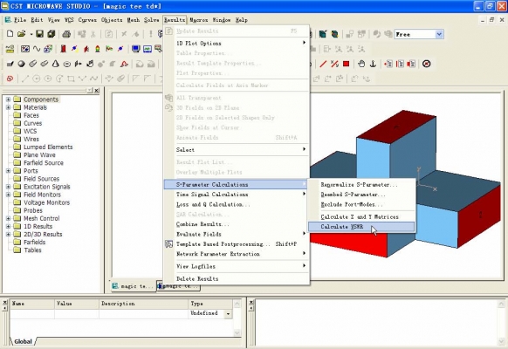The image size is (508, 349).
Task: Select the Farfields folder in tree
Action: (34, 243)
